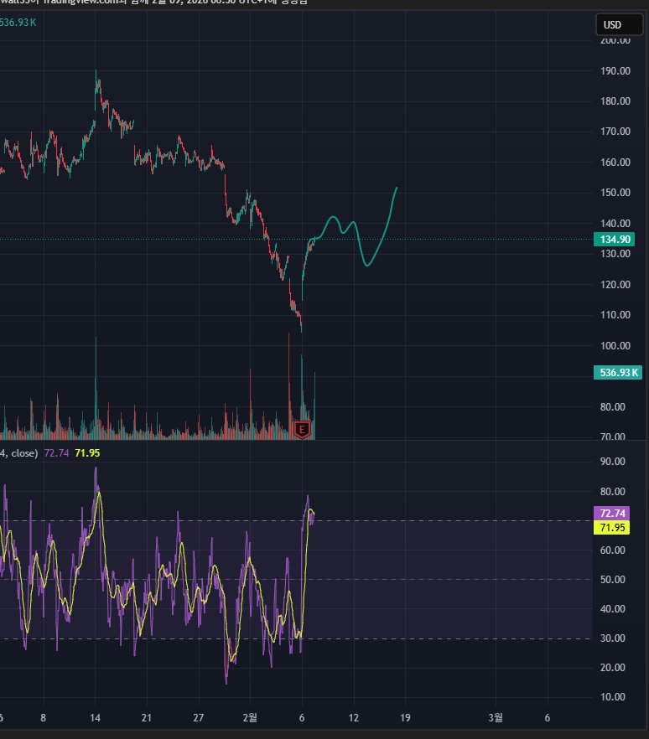
Task: Click the 3월 month label on the time axis
Action: [x=496, y=718]
